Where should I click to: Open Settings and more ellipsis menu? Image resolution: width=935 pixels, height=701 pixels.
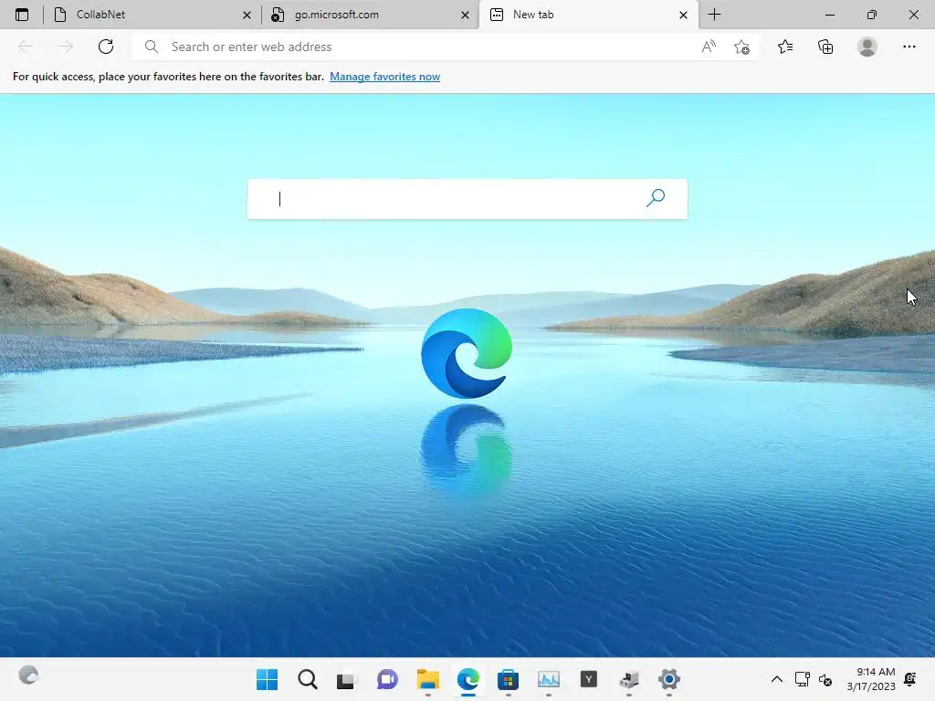tap(909, 47)
